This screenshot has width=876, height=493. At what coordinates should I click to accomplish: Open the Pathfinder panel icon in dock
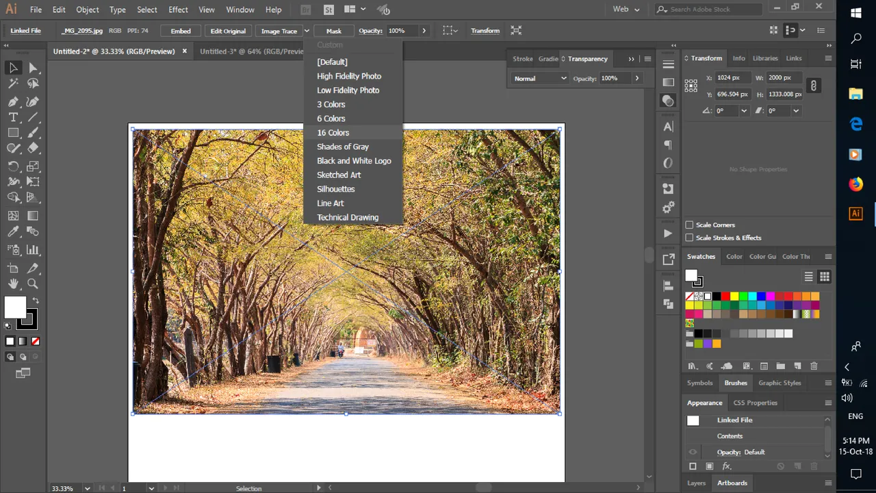[669, 303]
